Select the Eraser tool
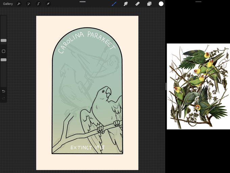 tap(137, 4)
